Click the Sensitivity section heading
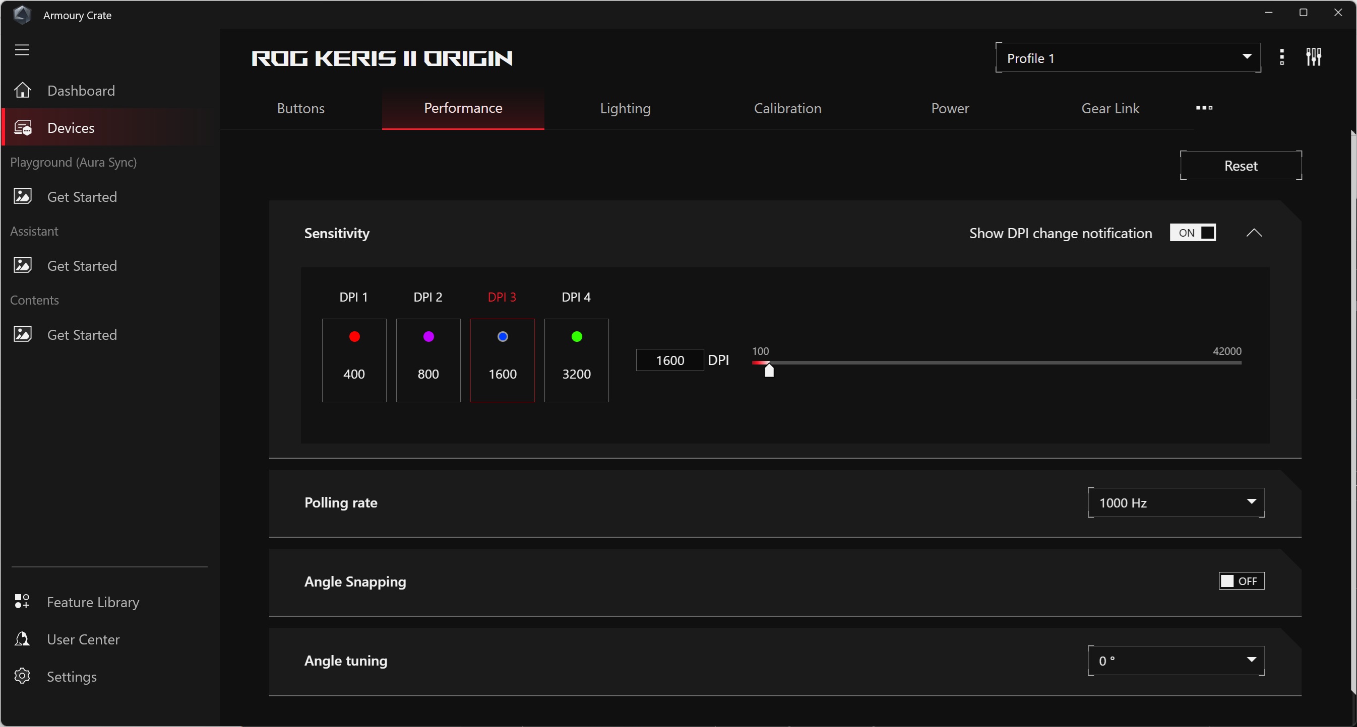 pyautogui.click(x=337, y=233)
